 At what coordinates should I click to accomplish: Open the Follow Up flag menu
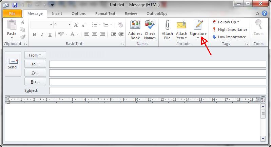coord(226,22)
